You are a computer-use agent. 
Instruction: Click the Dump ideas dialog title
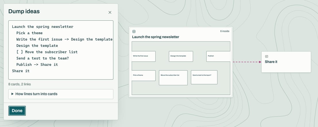coord(24,11)
